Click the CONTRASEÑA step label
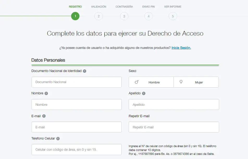Screen dimensions: 248x159 coord(124,7)
